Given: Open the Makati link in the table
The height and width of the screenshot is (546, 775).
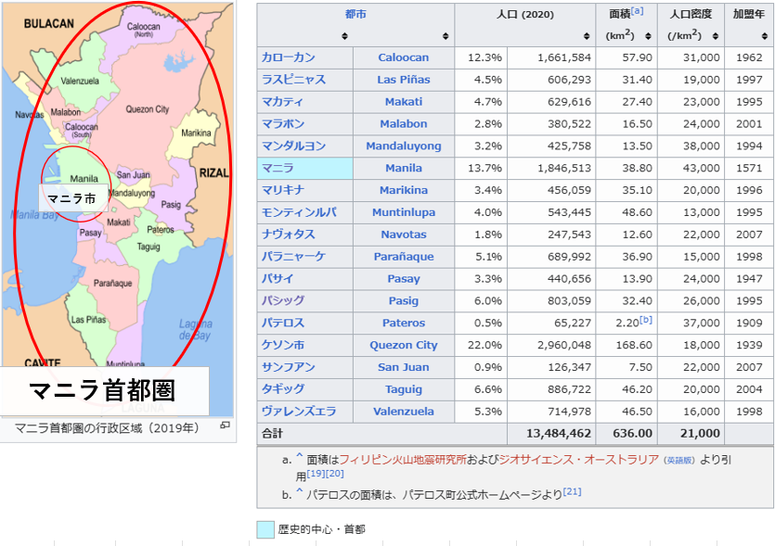Looking at the screenshot, I should point(404,102).
